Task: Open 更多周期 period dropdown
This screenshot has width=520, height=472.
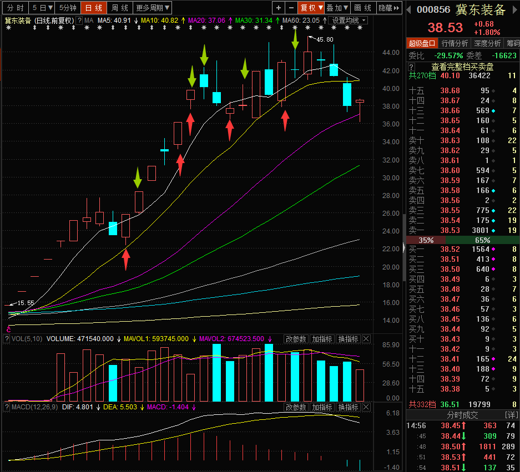Action: tap(153, 8)
